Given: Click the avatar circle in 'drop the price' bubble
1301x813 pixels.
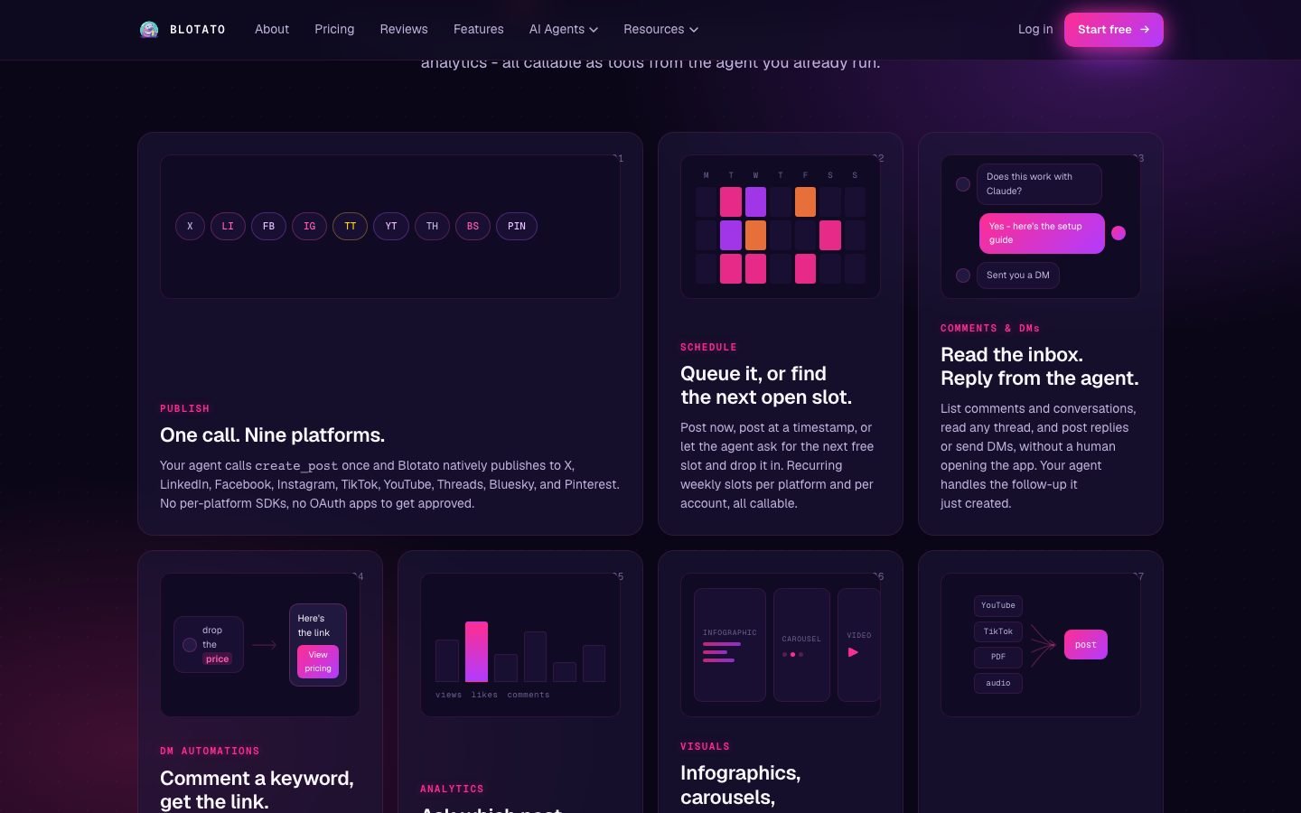Looking at the screenshot, I should (x=190, y=645).
